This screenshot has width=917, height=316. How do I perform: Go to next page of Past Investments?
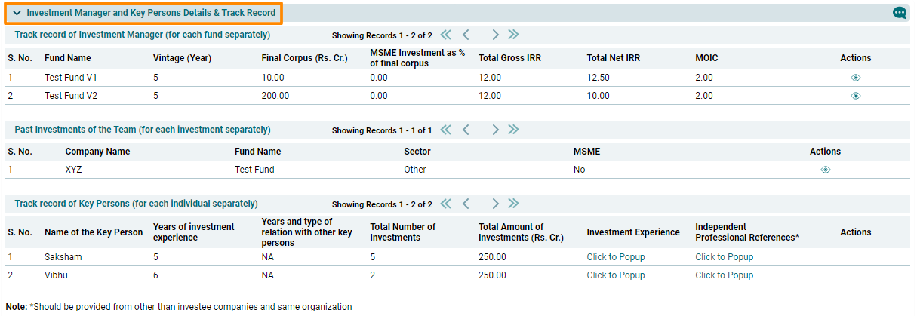(495, 130)
